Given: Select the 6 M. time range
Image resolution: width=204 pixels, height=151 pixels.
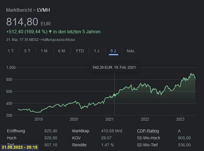Looking at the screenshot, I should (x=62, y=51).
